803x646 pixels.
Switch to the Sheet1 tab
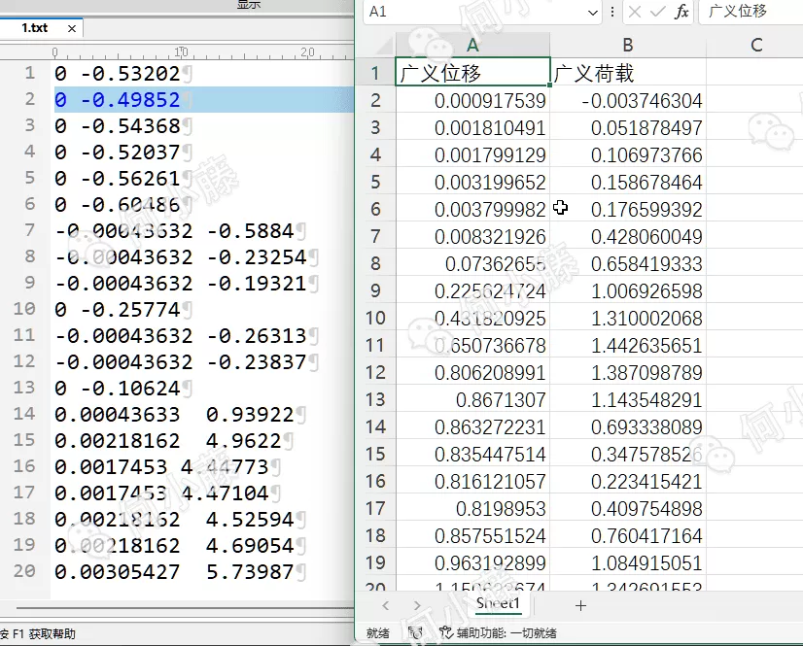click(x=498, y=604)
